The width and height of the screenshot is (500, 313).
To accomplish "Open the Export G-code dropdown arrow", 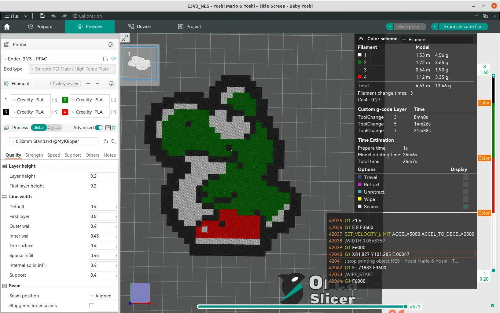I will click(435, 27).
